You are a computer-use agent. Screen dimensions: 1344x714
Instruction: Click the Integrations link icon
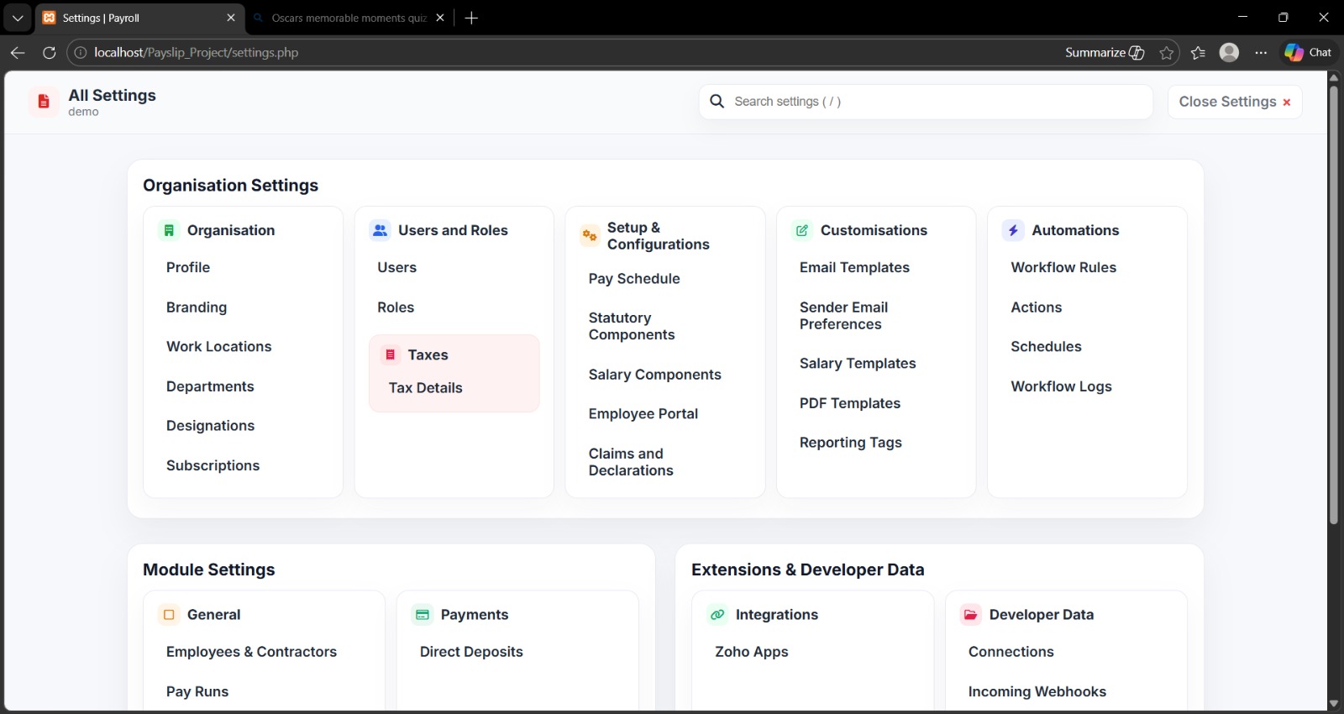[x=717, y=615]
